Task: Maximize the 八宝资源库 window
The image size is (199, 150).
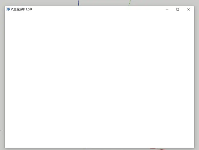Action: pos(178,9)
